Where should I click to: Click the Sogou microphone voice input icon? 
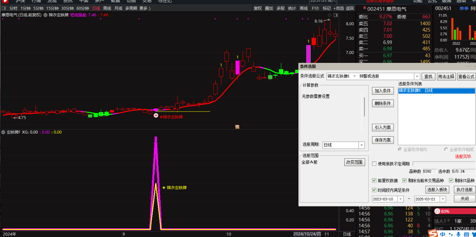(459, 234)
